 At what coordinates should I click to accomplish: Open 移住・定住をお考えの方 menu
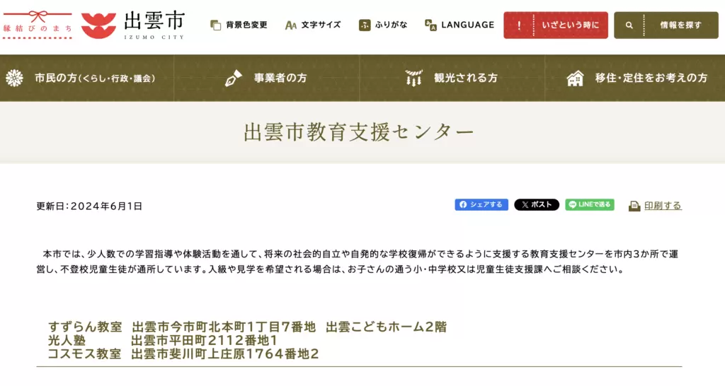(635, 78)
